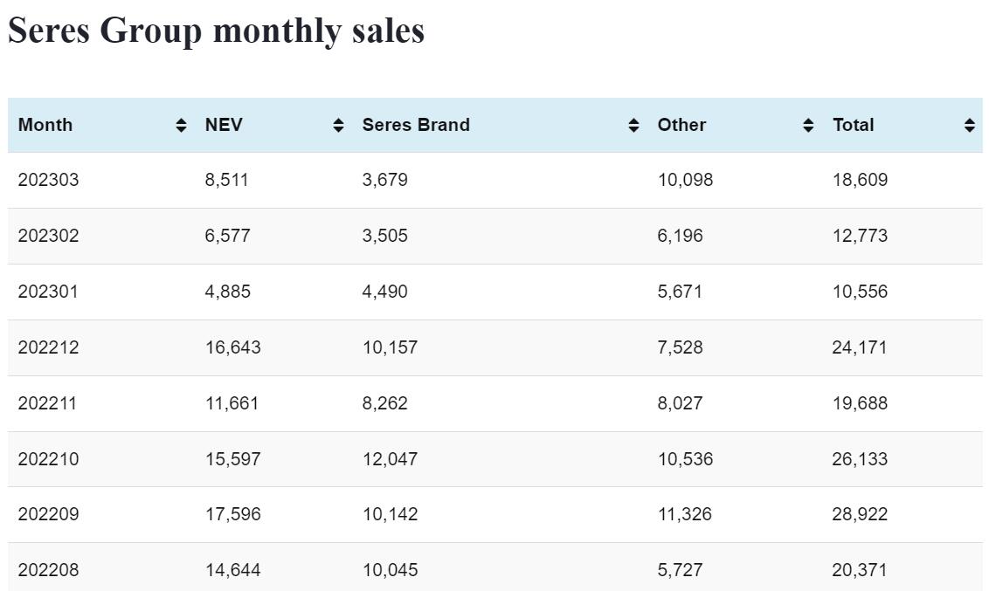This screenshot has width=989, height=591.
Task: Click the Seres Brand header label
Action: (416, 125)
